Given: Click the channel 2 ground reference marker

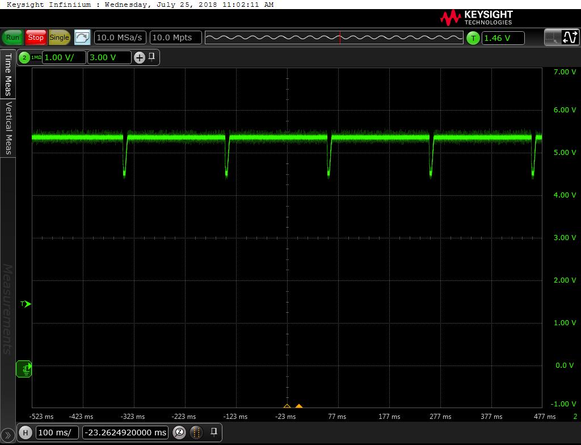Looking at the screenshot, I should click(24, 368).
